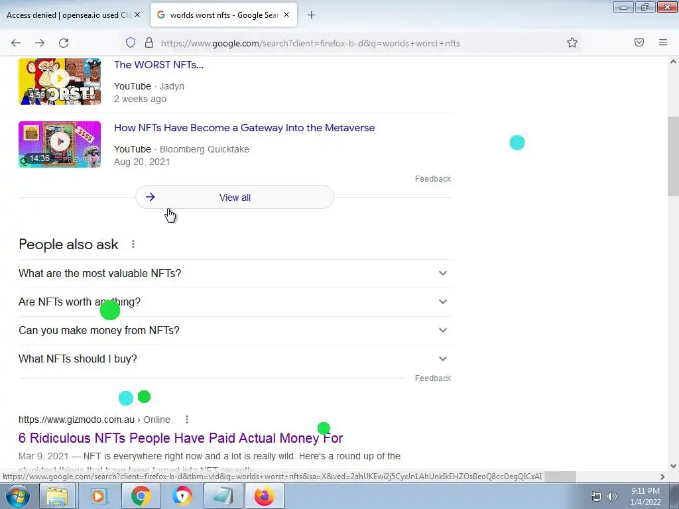Image resolution: width=679 pixels, height=509 pixels.
Task: Click the vertical page scrollbar thumb
Action: [x=673, y=156]
